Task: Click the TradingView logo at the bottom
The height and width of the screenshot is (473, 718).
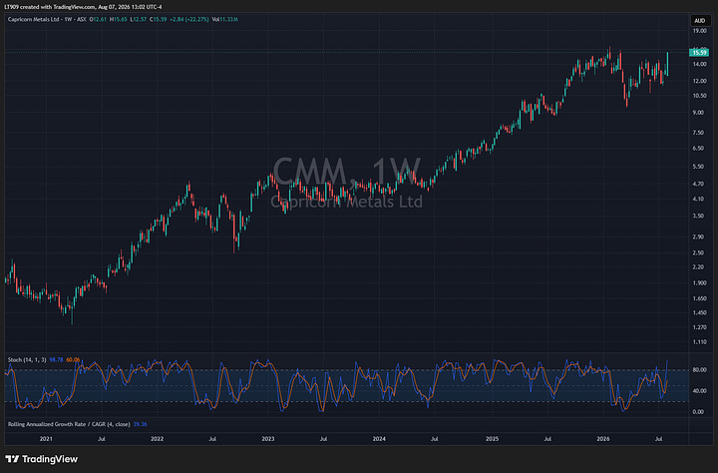Action: [42, 459]
